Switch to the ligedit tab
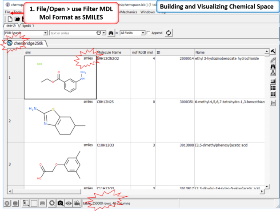The width and height of the screenshot is (280, 211). click(25, 25)
